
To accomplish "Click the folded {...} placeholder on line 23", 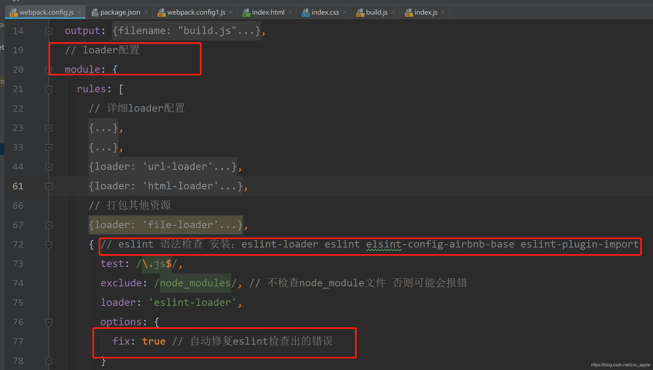I will (103, 128).
